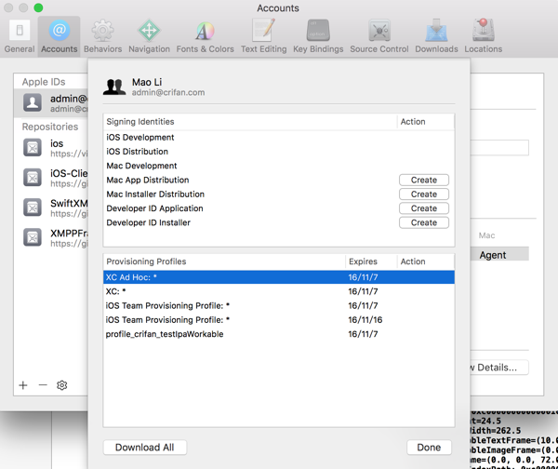The width and height of the screenshot is (558, 469).
Task: Select the XMPPFr repository icon
Action: (33, 237)
